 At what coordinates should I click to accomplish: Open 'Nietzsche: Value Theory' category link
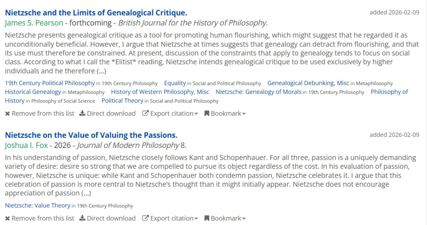tap(38, 205)
